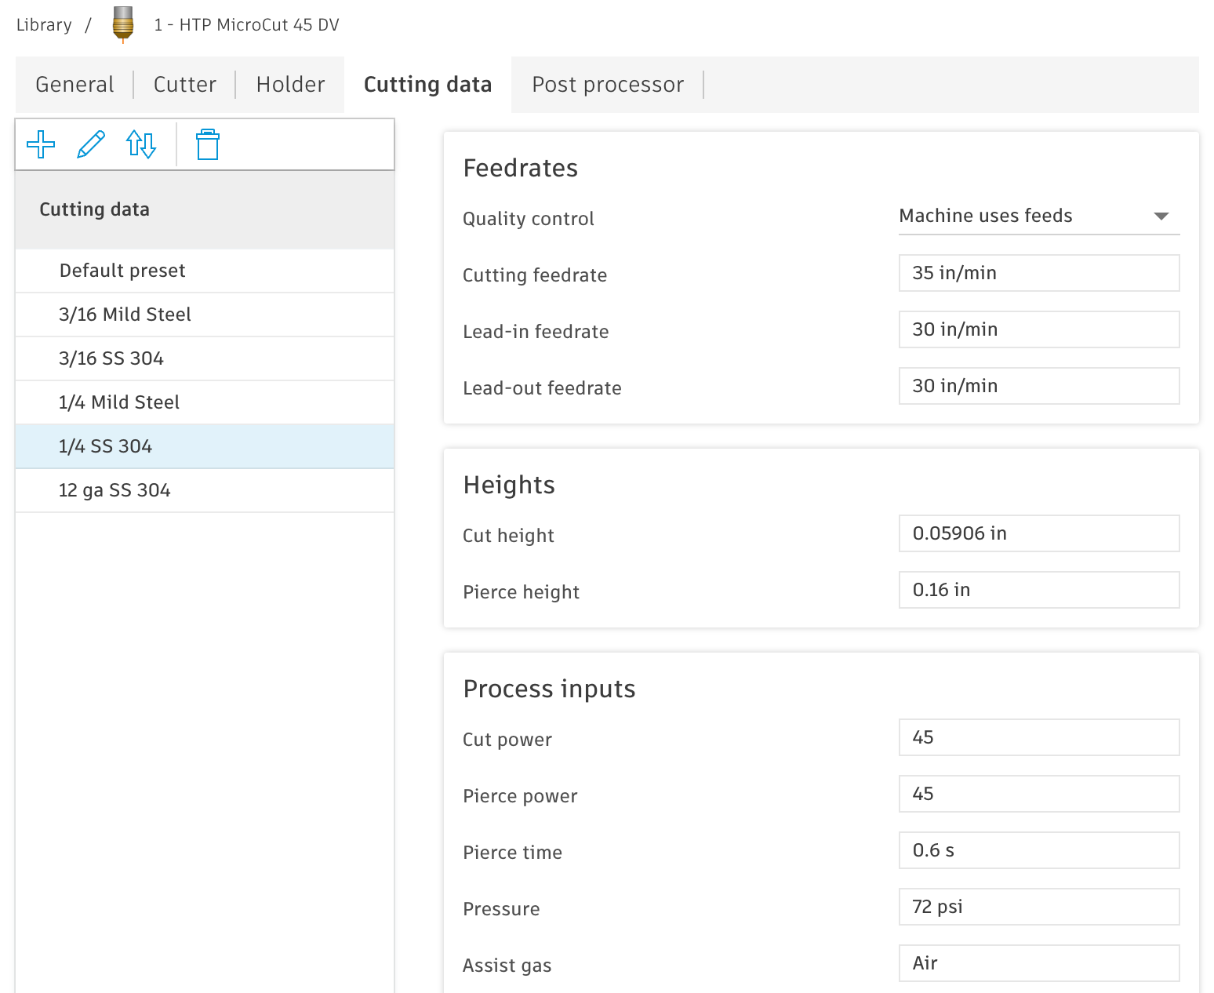Viewport: 1214px width, 993px height.
Task: Go to the Holder tab
Action: (290, 85)
